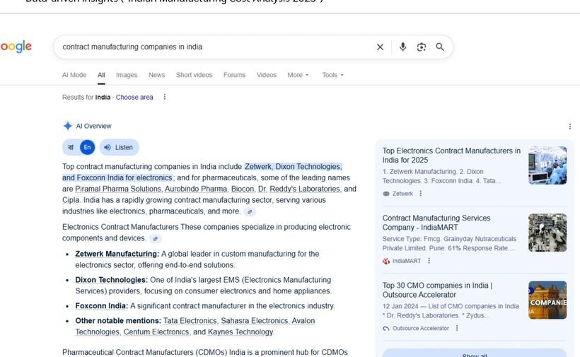Open Foxconn India bullet link
This screenshot has width=580, height=357.
(x=101, y=306)
